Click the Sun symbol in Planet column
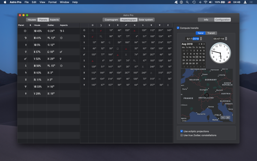Viewport: 257px width, 161px height. 25,31
